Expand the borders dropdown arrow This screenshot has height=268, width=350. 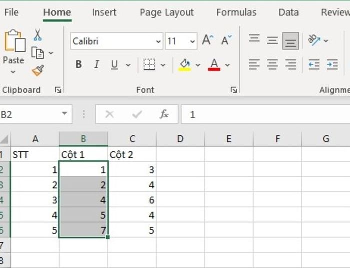163,65
